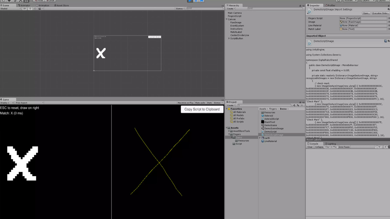390x219 pixels.
Task: Click Copy Script to Clipboard button
Action: pyautogui.click(x=202, y=109)
